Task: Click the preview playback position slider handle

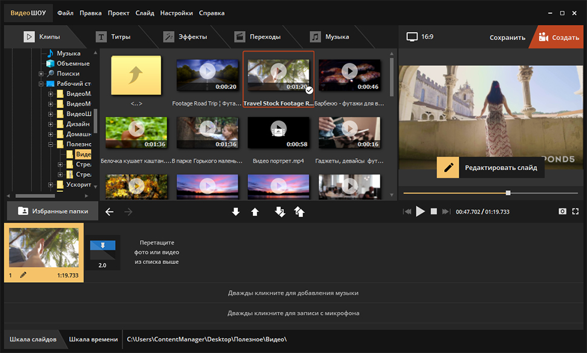Action: coord(508,193)
